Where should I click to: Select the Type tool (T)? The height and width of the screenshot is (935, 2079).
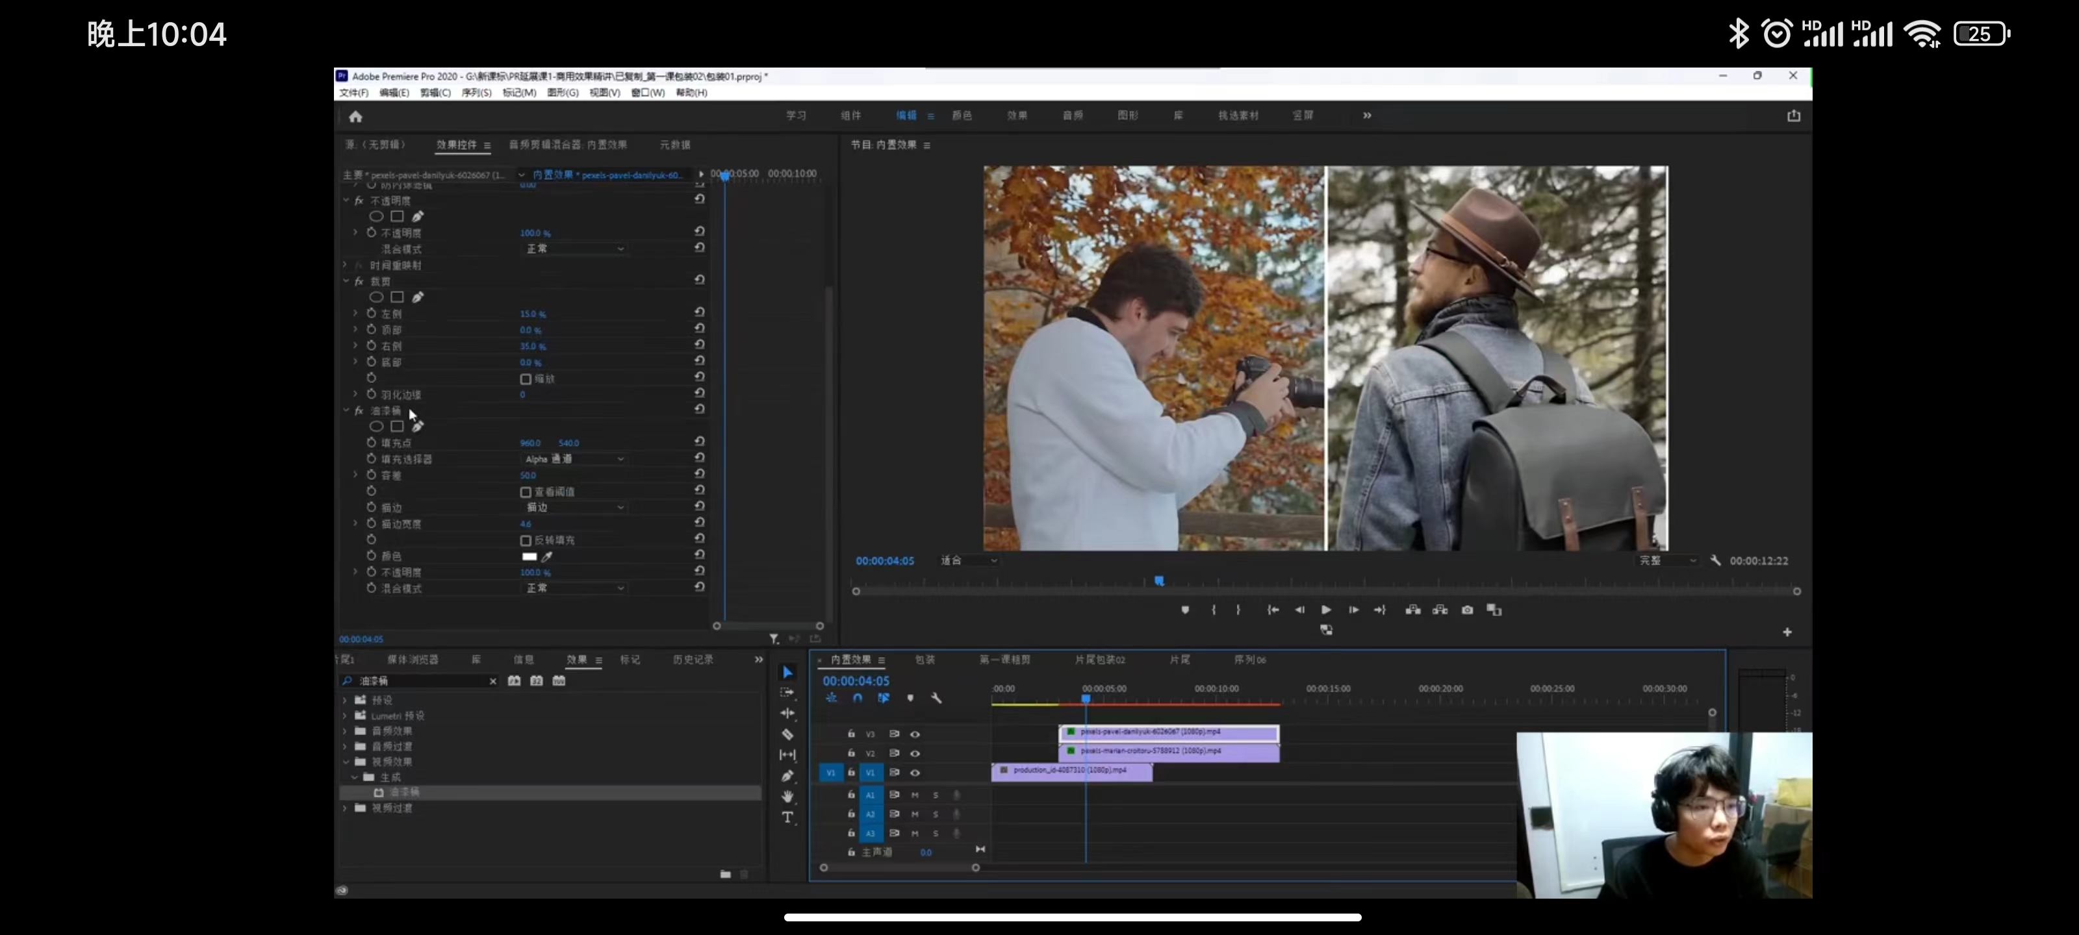pos(787,817)
